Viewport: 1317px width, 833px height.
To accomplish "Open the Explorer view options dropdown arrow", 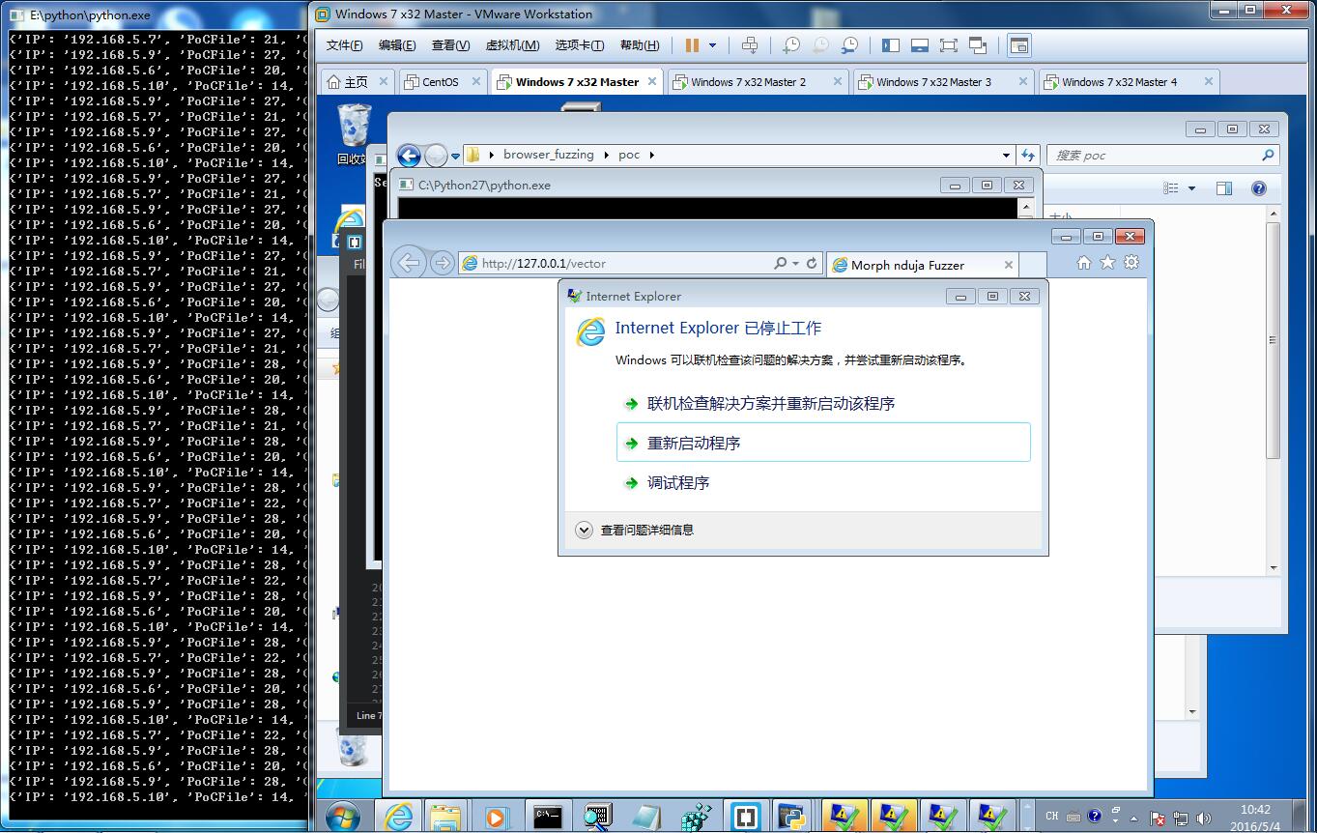I will pyautogui.click(x=1191, y=188).
